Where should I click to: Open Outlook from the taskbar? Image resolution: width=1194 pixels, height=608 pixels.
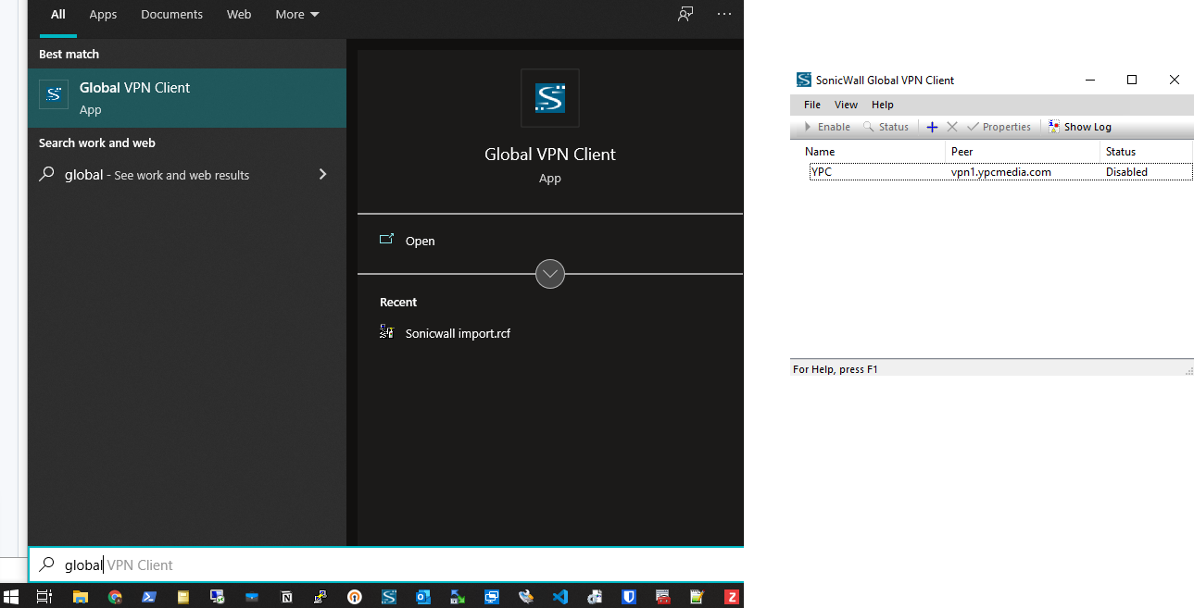(x=423, y=597)
